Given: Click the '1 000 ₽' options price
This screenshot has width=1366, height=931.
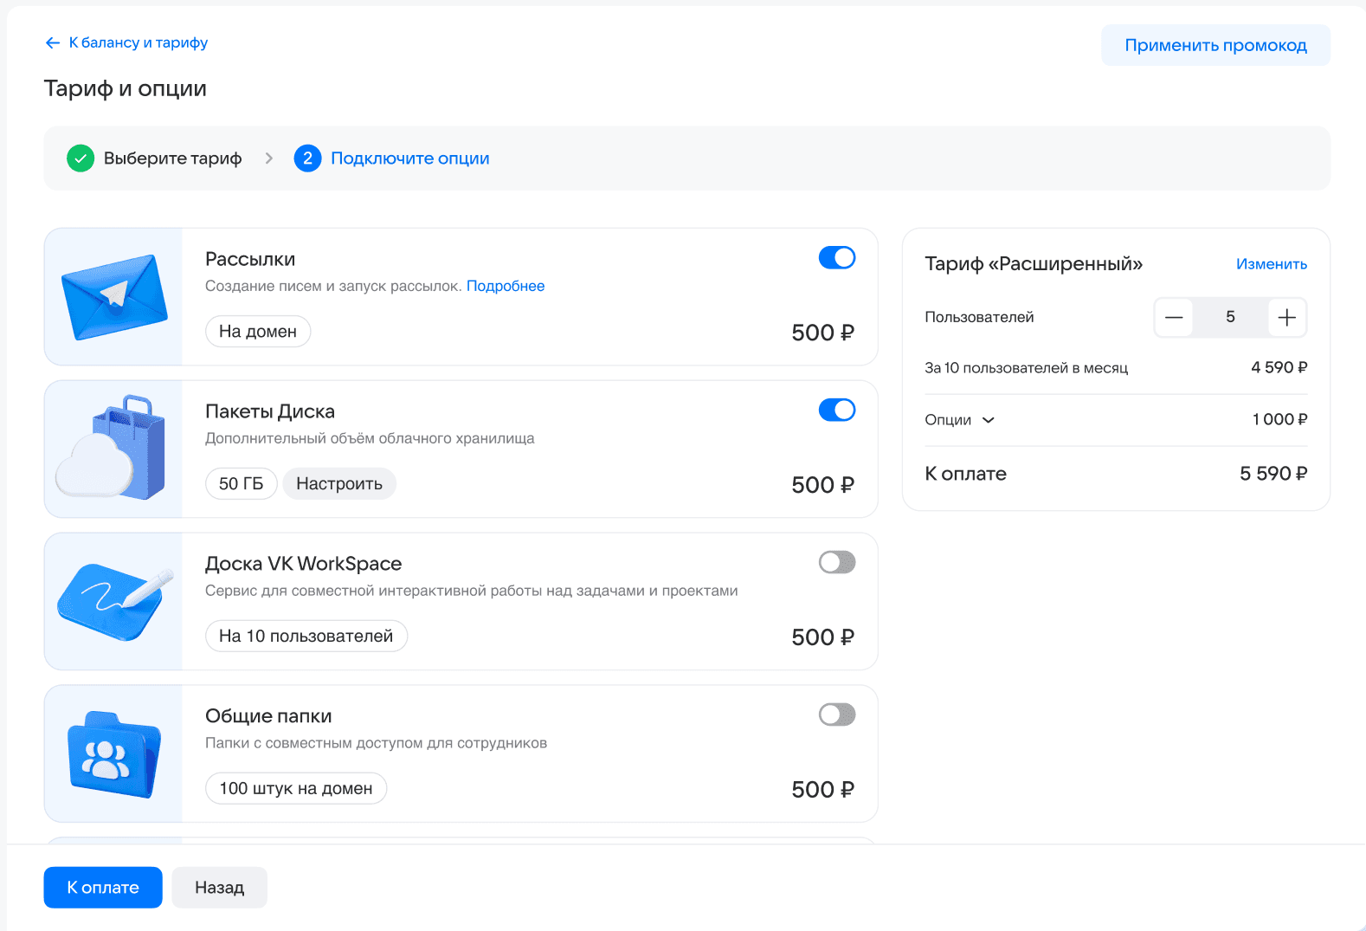Looking at the screenshot, I should click(x=1280, y=420).
